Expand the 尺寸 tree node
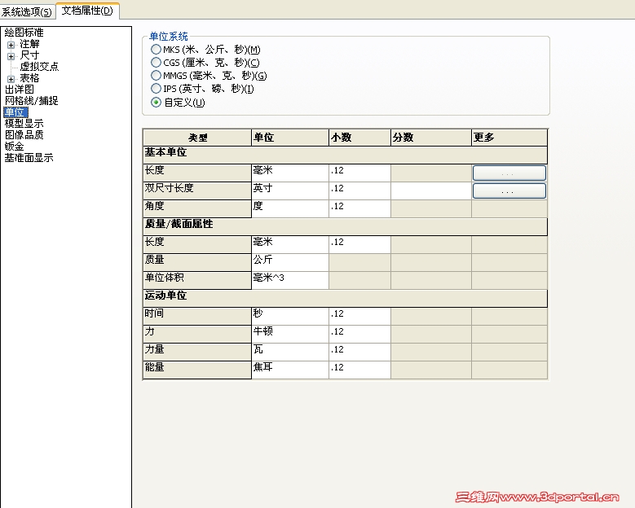The image size is (635, 508). tap(11, 56)
